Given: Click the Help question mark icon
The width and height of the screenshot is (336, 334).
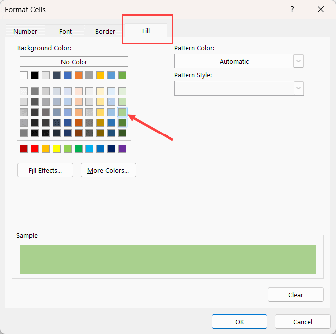Looking at the screenshot, I should click(292, 10).
